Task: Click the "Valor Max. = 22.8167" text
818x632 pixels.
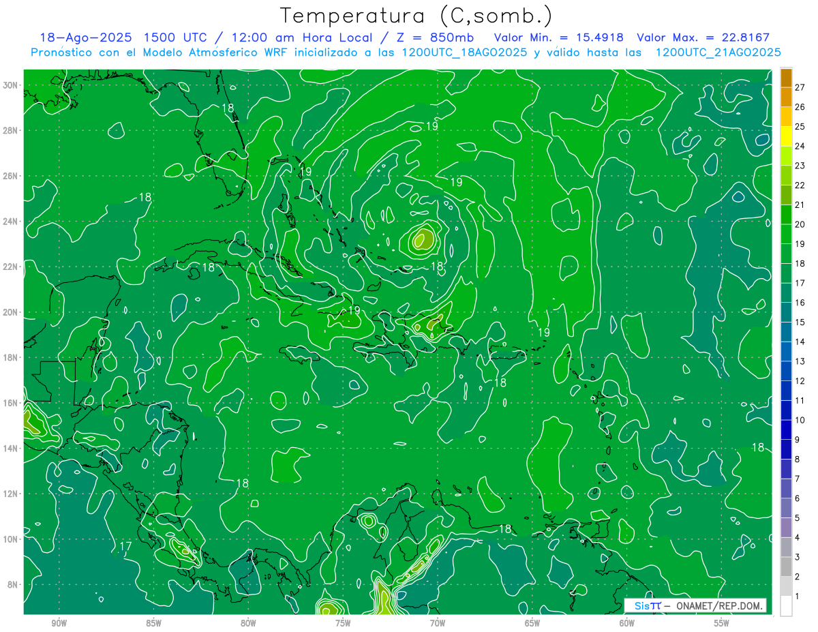Action: coord(703,37)
